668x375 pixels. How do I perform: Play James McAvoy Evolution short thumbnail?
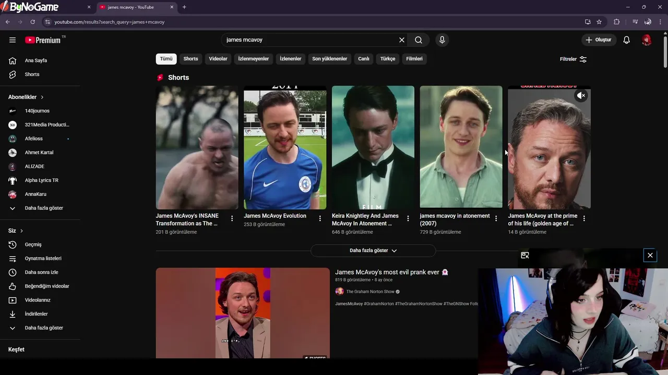point(285,147)
